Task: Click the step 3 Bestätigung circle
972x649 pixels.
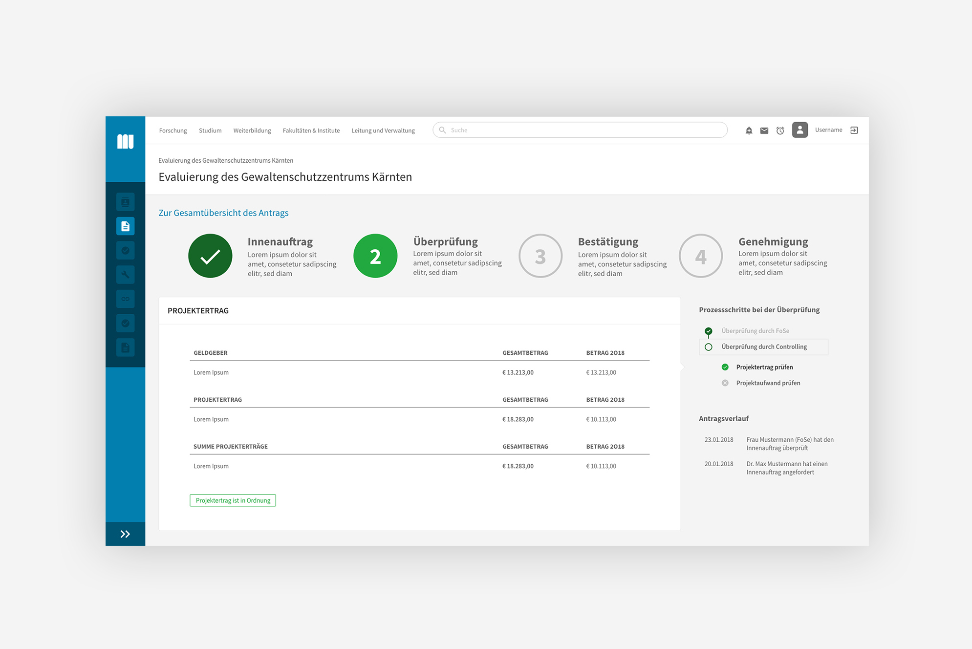Action: coord(540,256)
